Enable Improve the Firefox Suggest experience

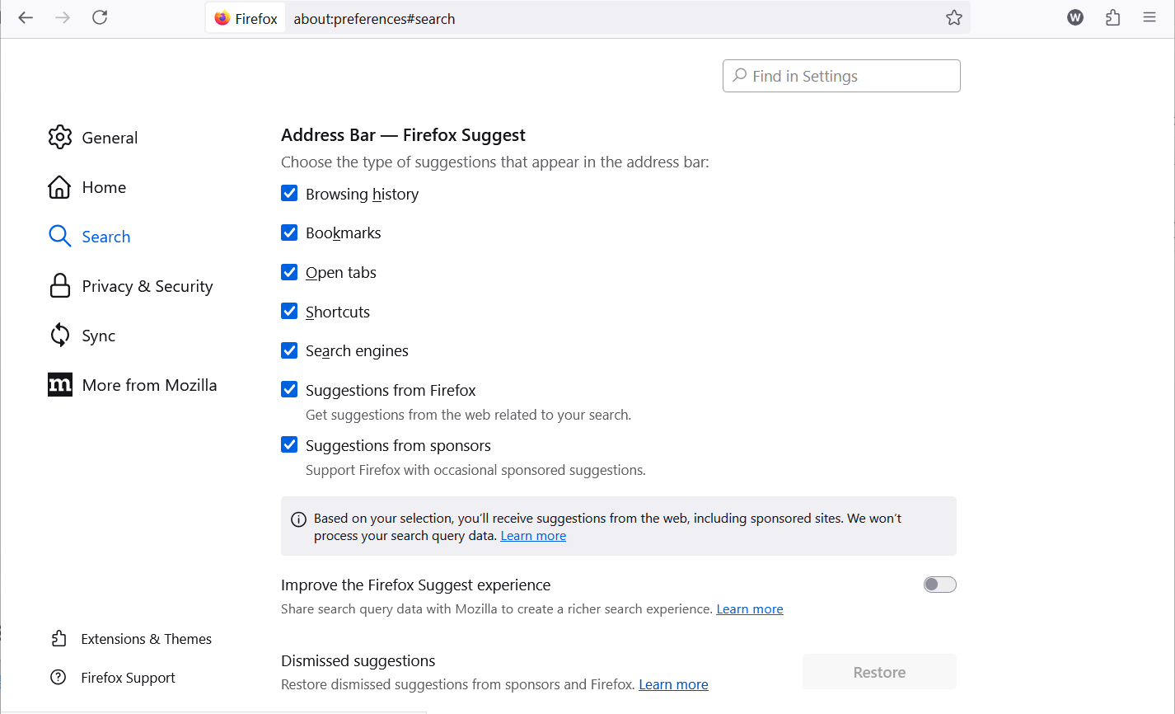pos(939,584)
